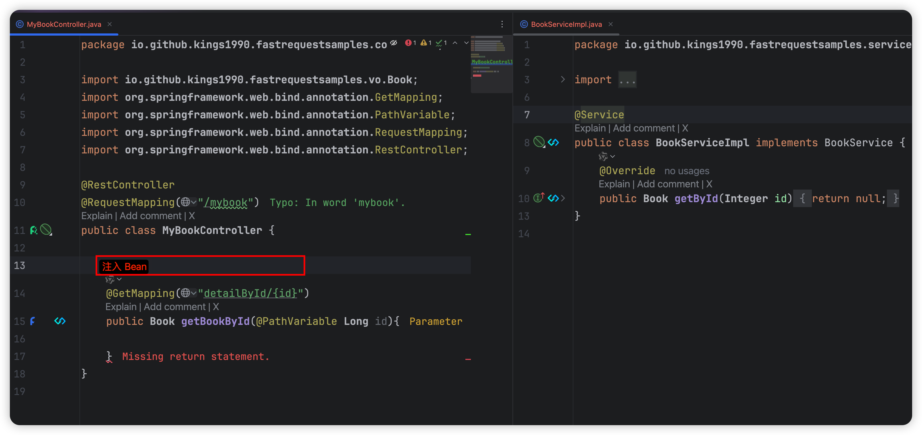Click the green typo checkmark indicator
This screenshot has height=435, width=922.
click(x=441, y=43)
